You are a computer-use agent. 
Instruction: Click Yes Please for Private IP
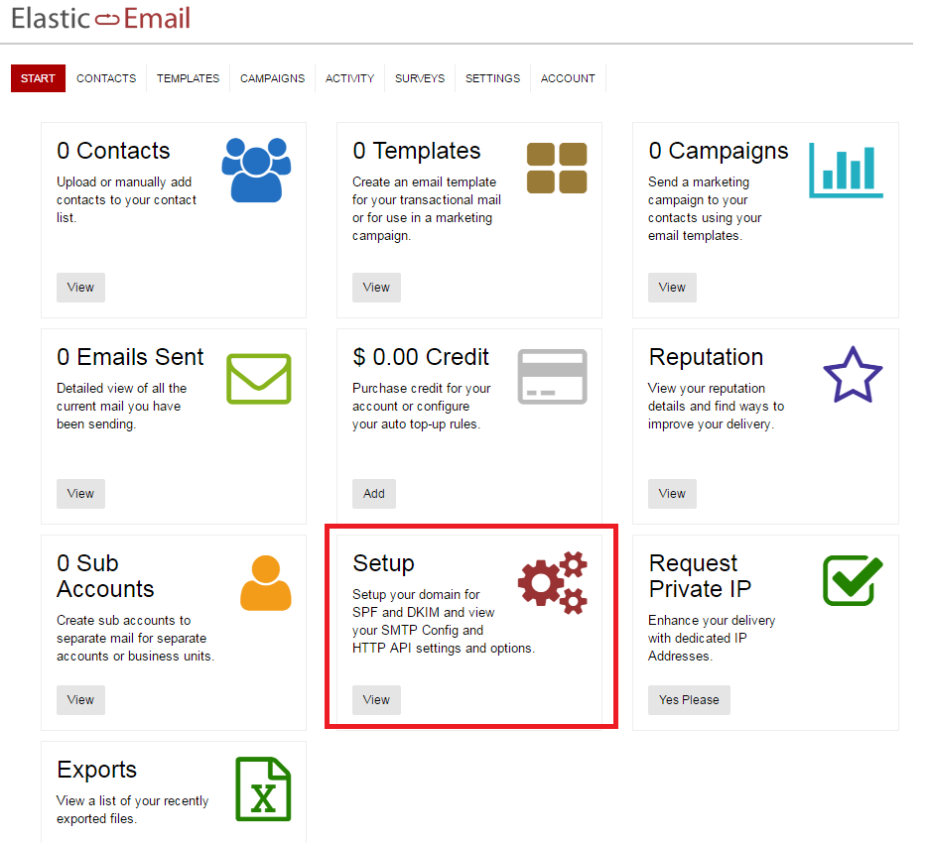coord(689,699)
